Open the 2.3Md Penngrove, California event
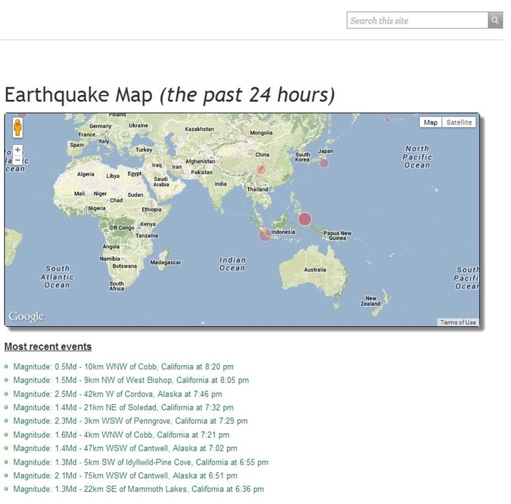Screen dimensions: 511x504 130,421
